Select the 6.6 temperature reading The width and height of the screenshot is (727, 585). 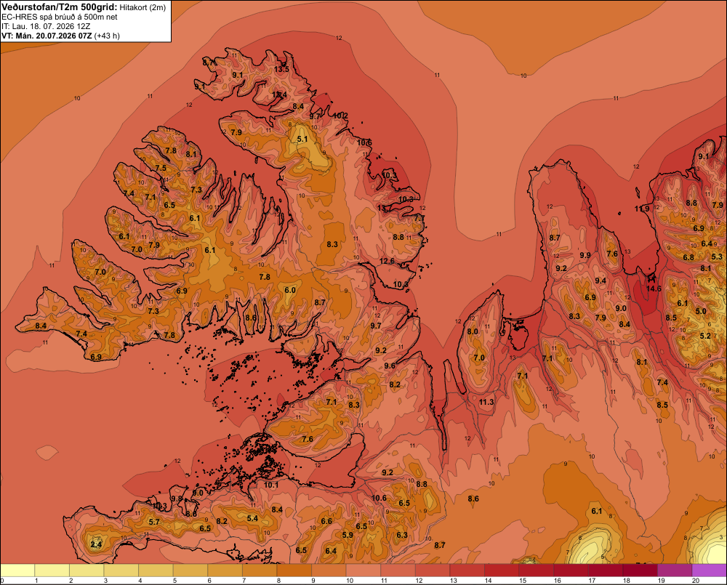point(326,522)
